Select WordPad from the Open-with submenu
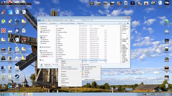The width and height of the screenshot is (172, 96). click(x=87, y=71)
